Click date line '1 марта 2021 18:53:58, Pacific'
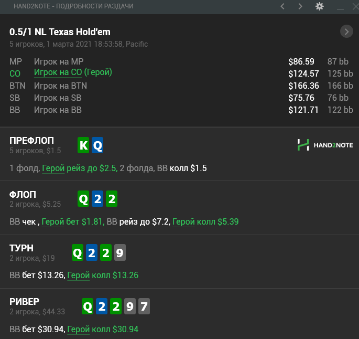The width and height of the screenshot is (359, 339). [97, 44]
